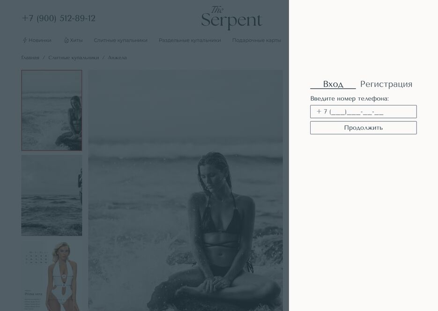Image resolution: width=438 pixels, height=311 pixels.
Task: Open the Раздельные купальники category
Action: (190, 40)
